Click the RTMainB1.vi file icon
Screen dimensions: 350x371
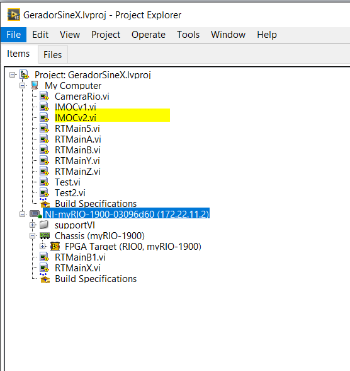tap(44, 257)
